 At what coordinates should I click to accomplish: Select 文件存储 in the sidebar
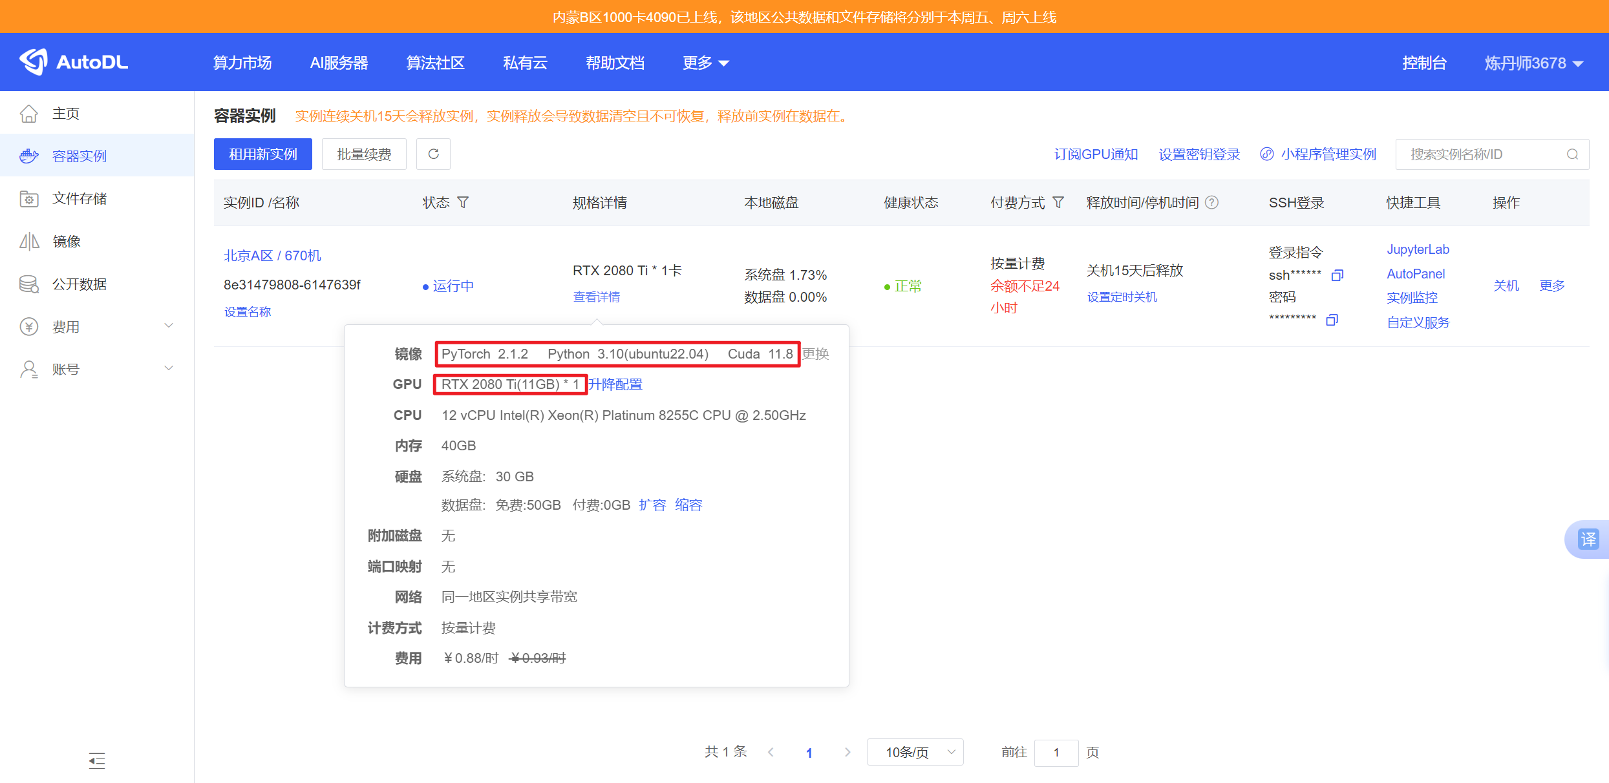[x=79, y=199]
